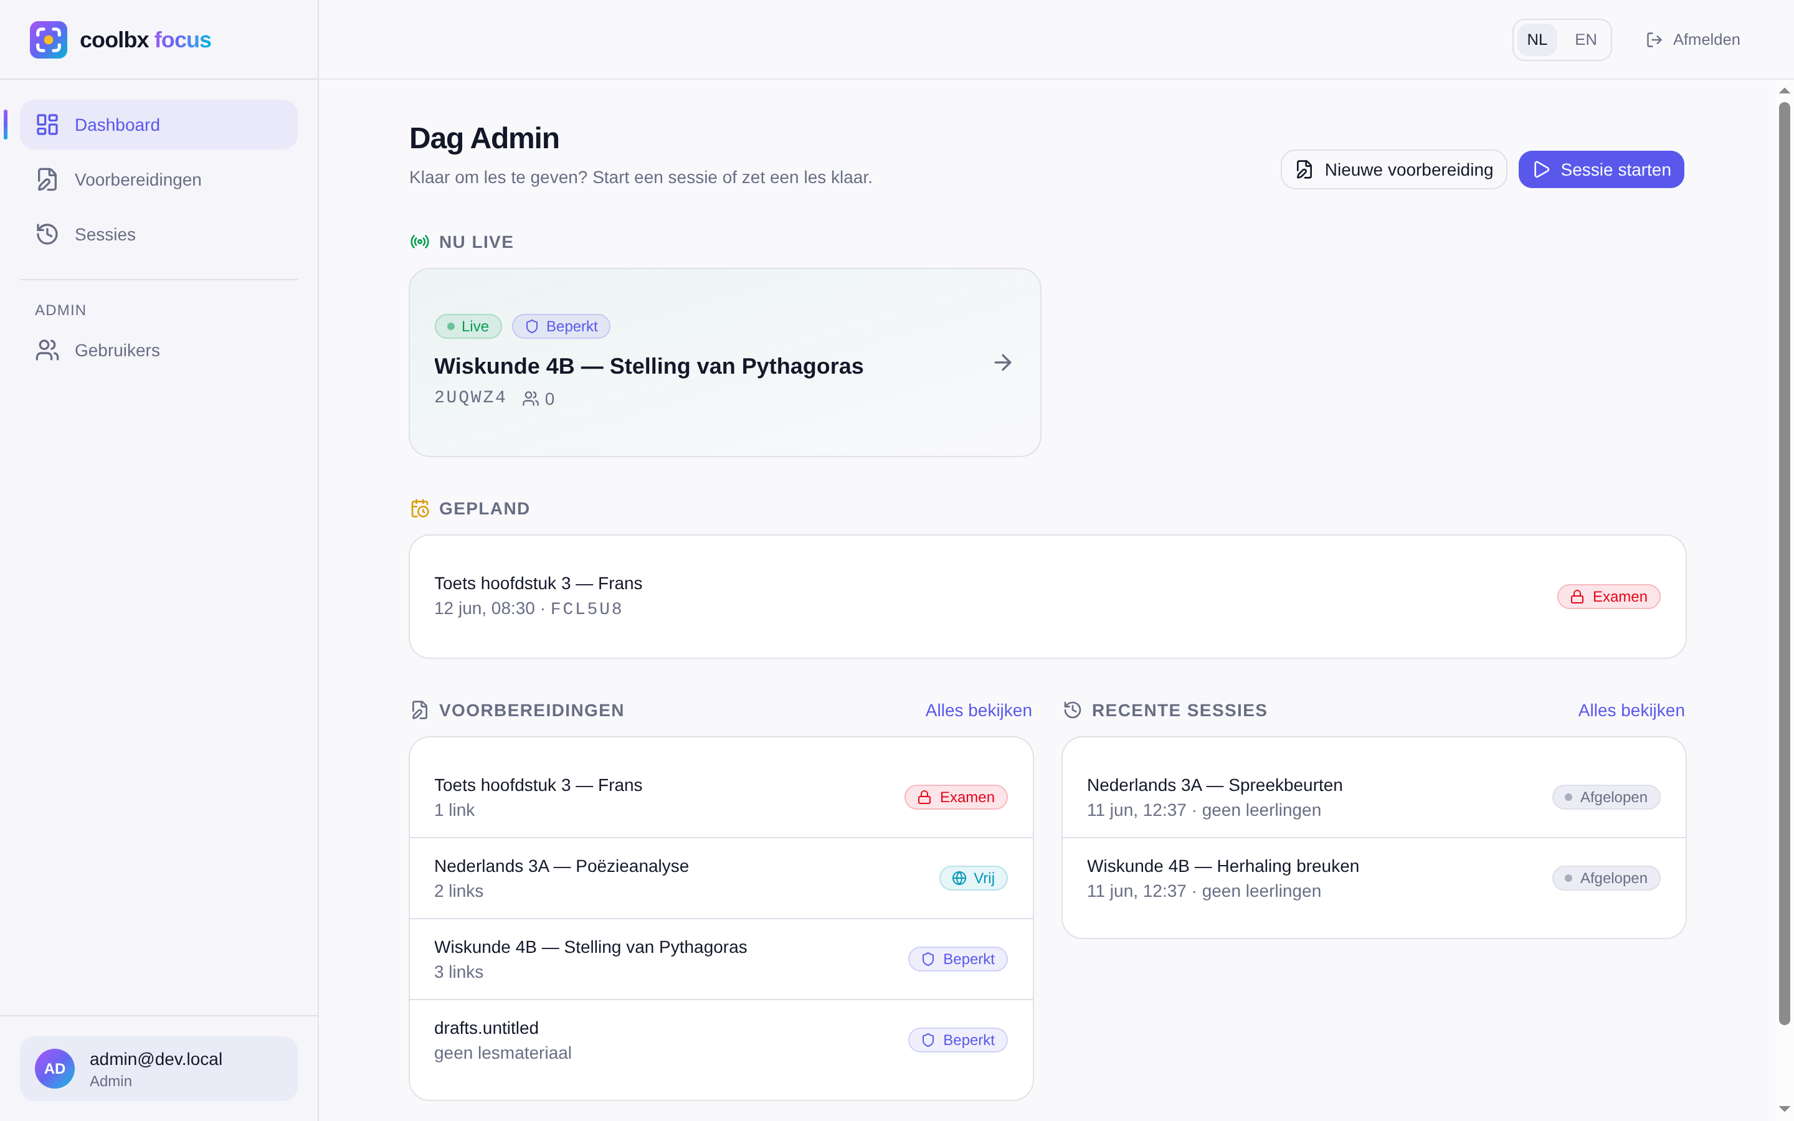Click the NU LIVE section heading
Image resolution: width=1794 pixels, height=1121 pixels.
tap(476, 242)
